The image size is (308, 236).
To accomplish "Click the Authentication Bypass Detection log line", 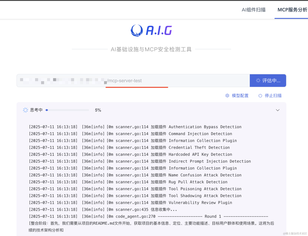I will (x=135, y=127).
